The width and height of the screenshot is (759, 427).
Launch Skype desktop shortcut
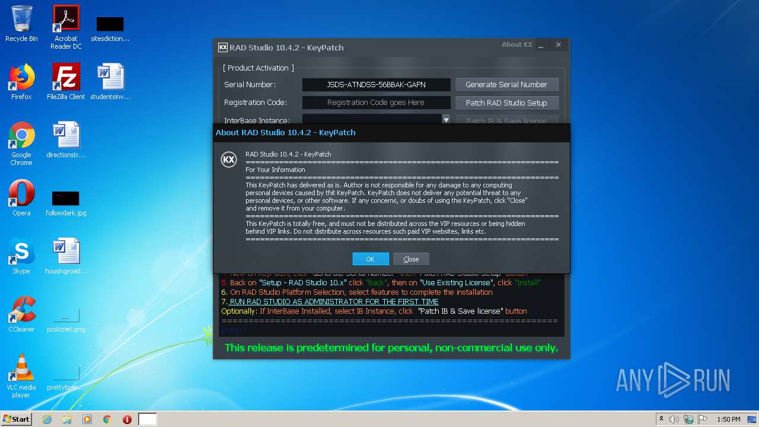pos(21,256)
